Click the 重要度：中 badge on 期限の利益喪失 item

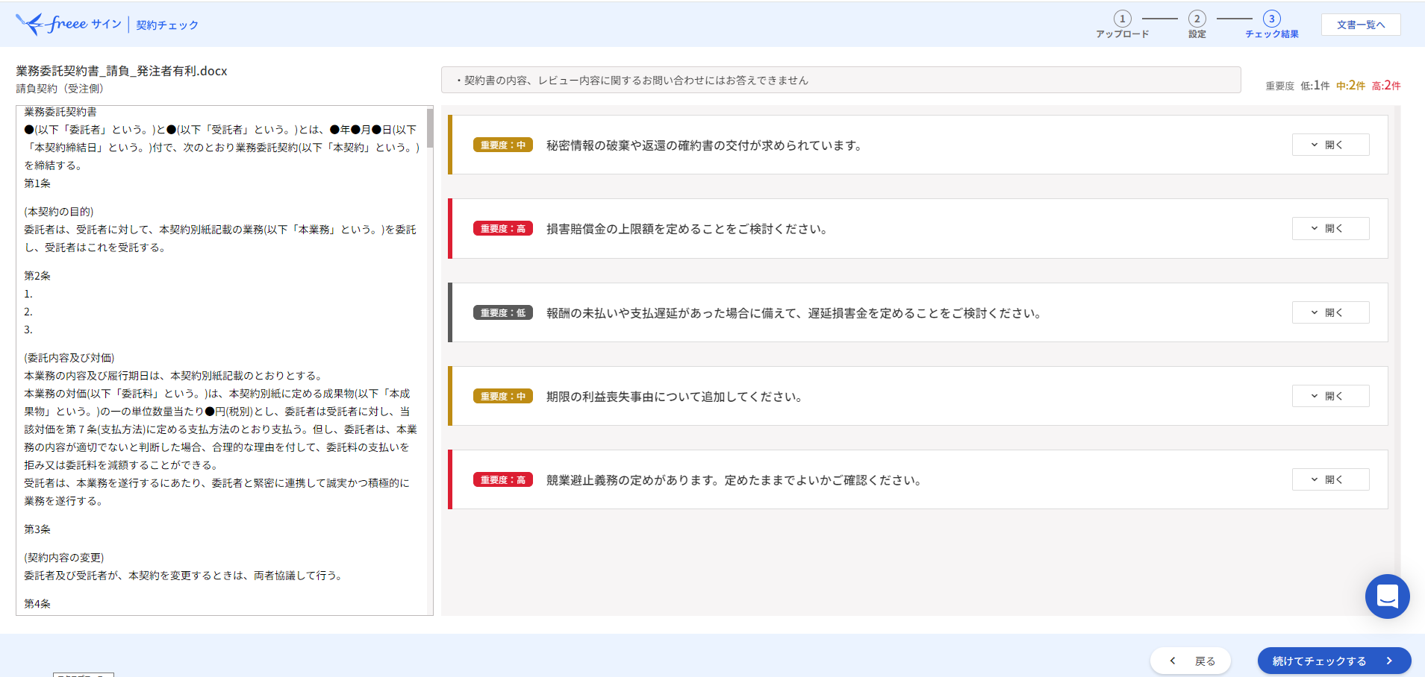click(x=502, y=396)
